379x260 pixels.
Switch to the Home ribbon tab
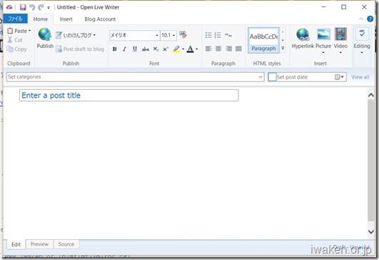41,19
